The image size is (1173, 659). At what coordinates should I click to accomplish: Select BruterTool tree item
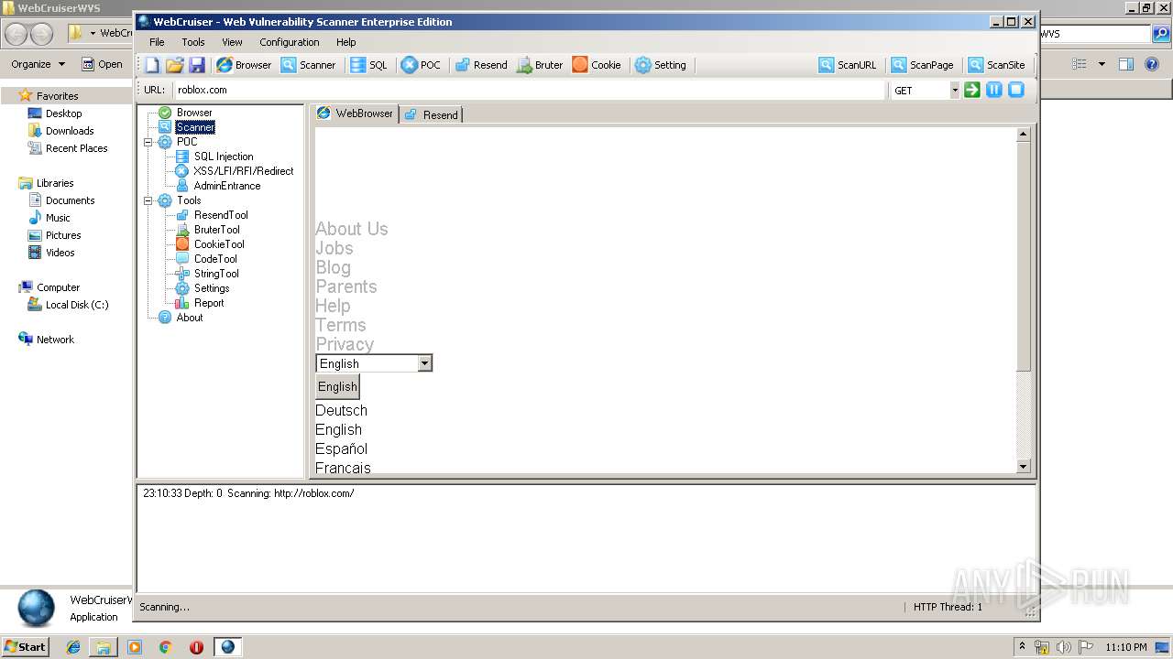click(217, 230)
